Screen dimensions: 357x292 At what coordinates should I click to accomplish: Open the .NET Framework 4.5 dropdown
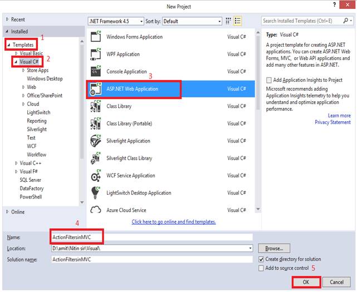(116, 21)
